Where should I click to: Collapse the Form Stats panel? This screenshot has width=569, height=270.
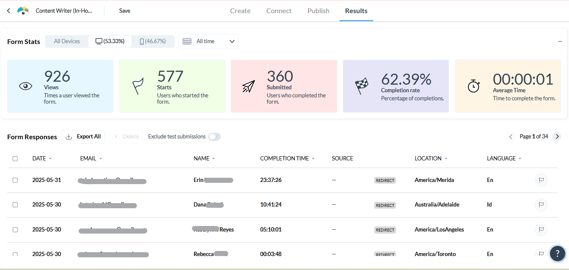[x=560, y=41]
